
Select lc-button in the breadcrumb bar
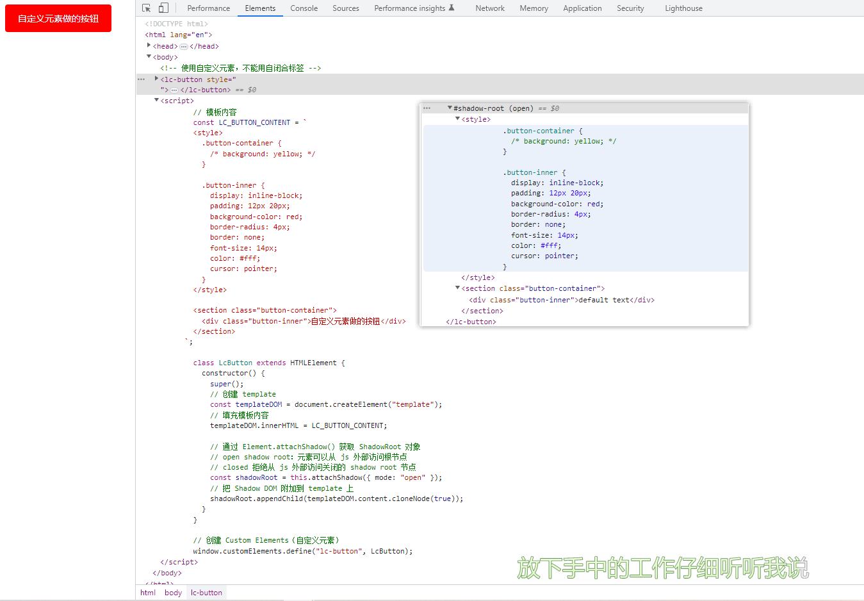pos(206,593)
